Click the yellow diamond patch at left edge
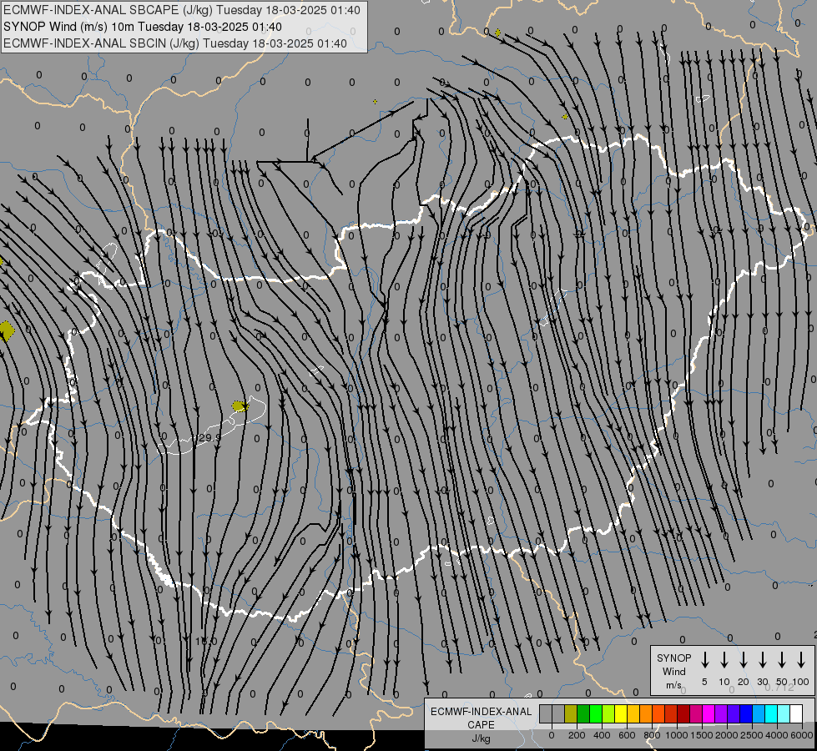Viewport: 817px width, 751px height. point(7,331)
